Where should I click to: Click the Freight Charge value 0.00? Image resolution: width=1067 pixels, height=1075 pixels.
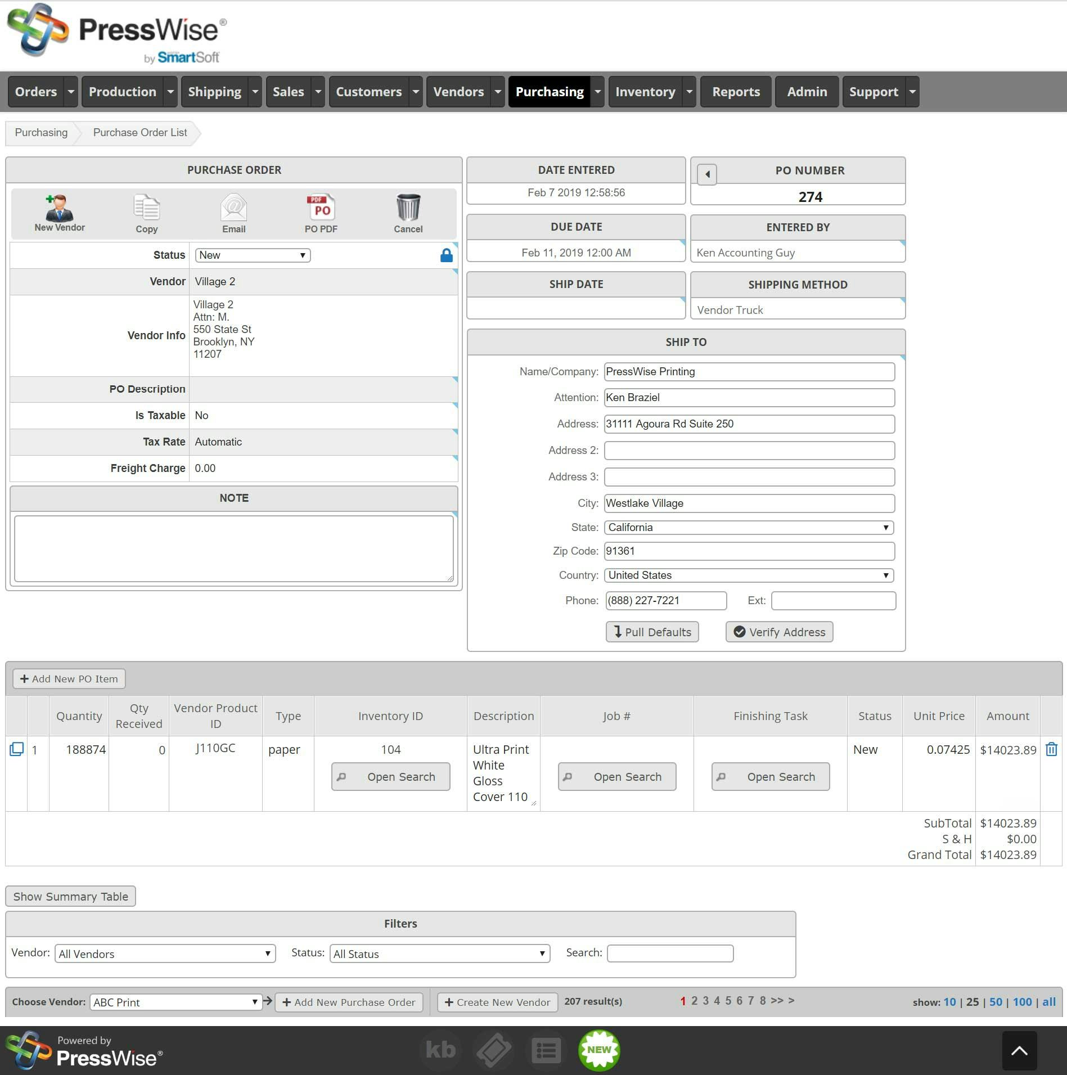pos(205,469)
